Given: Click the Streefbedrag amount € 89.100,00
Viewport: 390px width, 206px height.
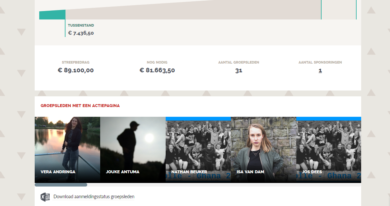Looking at the screenshot, I should point(76,70).
